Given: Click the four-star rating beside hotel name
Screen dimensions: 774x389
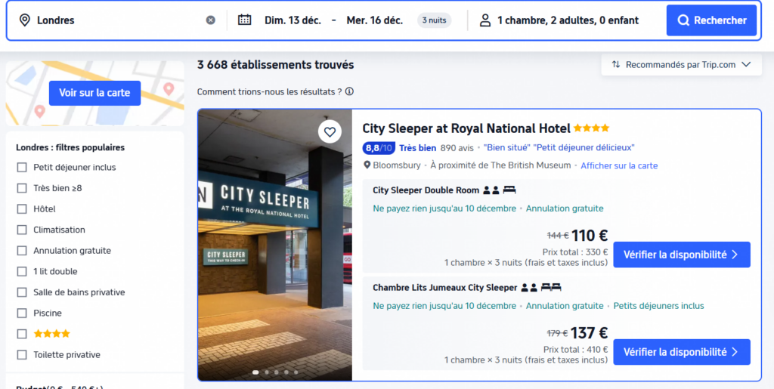Looking at the screenshot, I should (591, 128).
